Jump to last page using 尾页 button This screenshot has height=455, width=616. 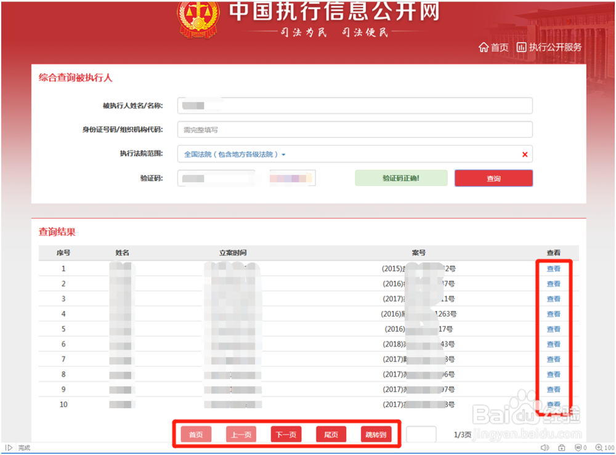[331, 434]
